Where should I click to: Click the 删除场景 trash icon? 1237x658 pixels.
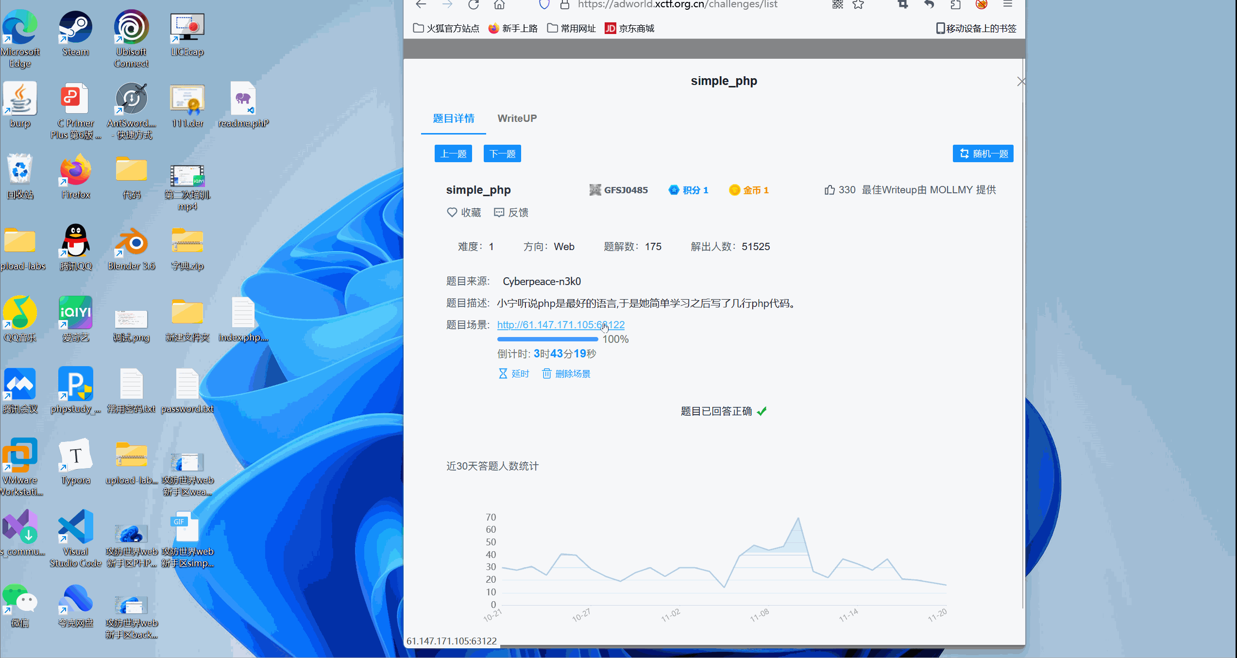pyautogui.click(x=547, y=373)
